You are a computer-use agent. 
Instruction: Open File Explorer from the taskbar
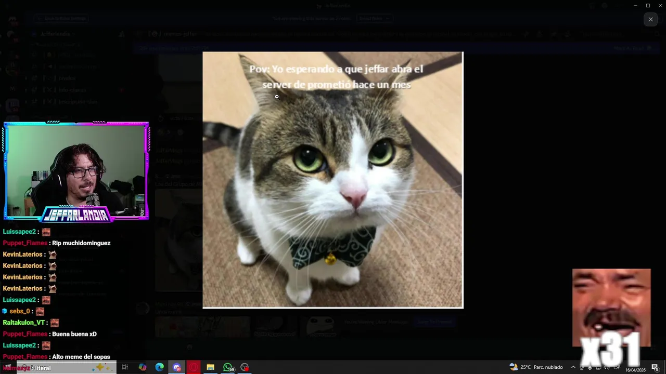click(x=210, y=367)
